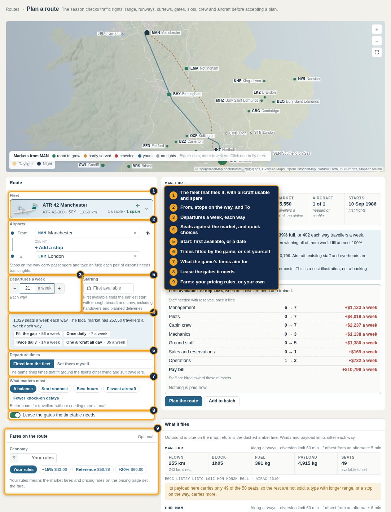Click the BEQ Bury Saint Edmunds marker
This screenshot has height=512, width=391.
point(273,102)
